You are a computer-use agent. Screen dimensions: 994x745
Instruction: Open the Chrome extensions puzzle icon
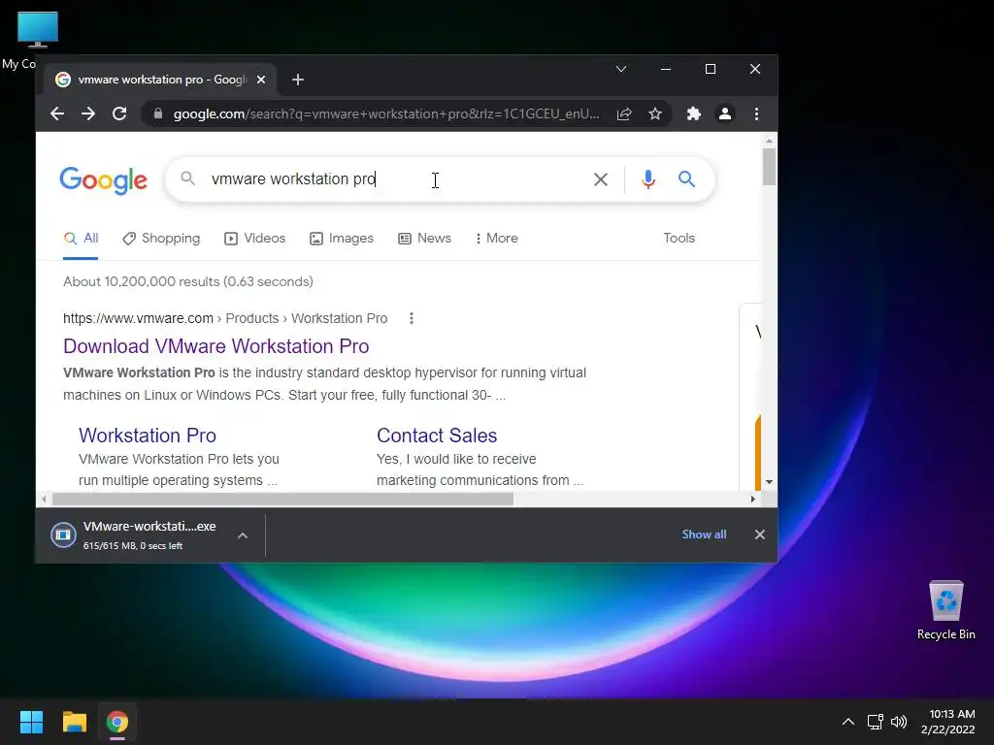tap(693, 114)
